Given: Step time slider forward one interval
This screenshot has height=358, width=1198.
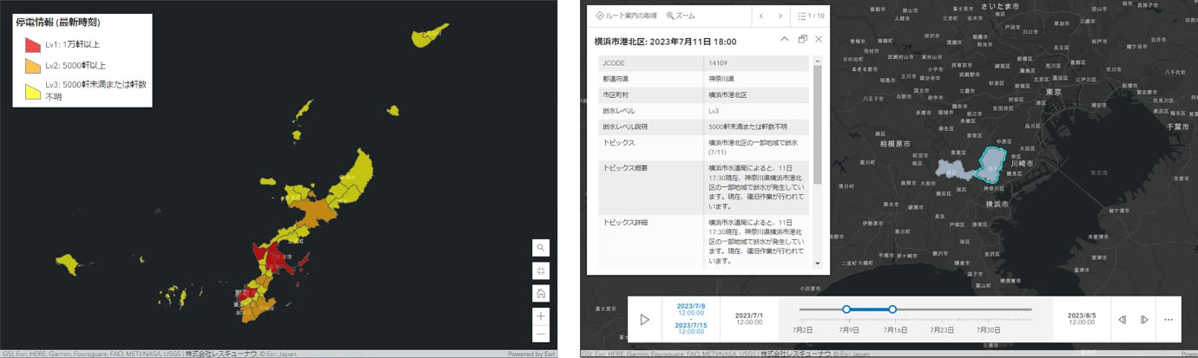Looking at the screenshot, I should (x=1144, y=320).
